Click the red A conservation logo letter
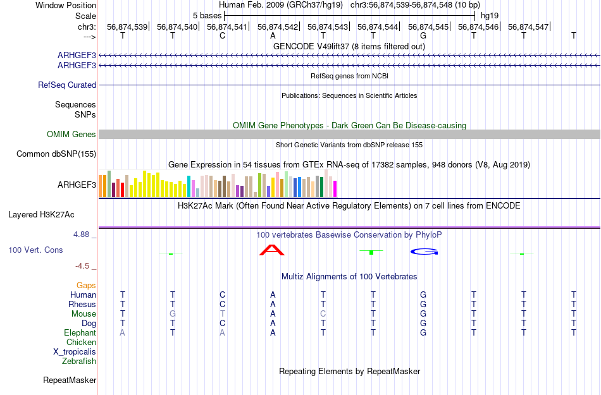 pos(272,250)
